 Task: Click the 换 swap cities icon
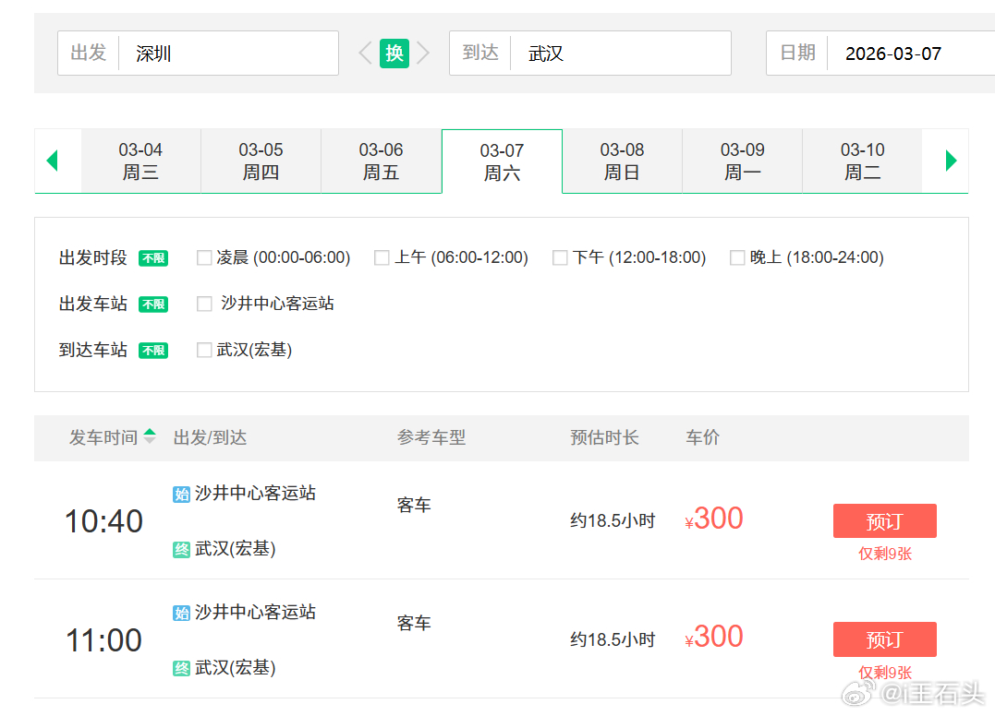(x=394, y=53)
